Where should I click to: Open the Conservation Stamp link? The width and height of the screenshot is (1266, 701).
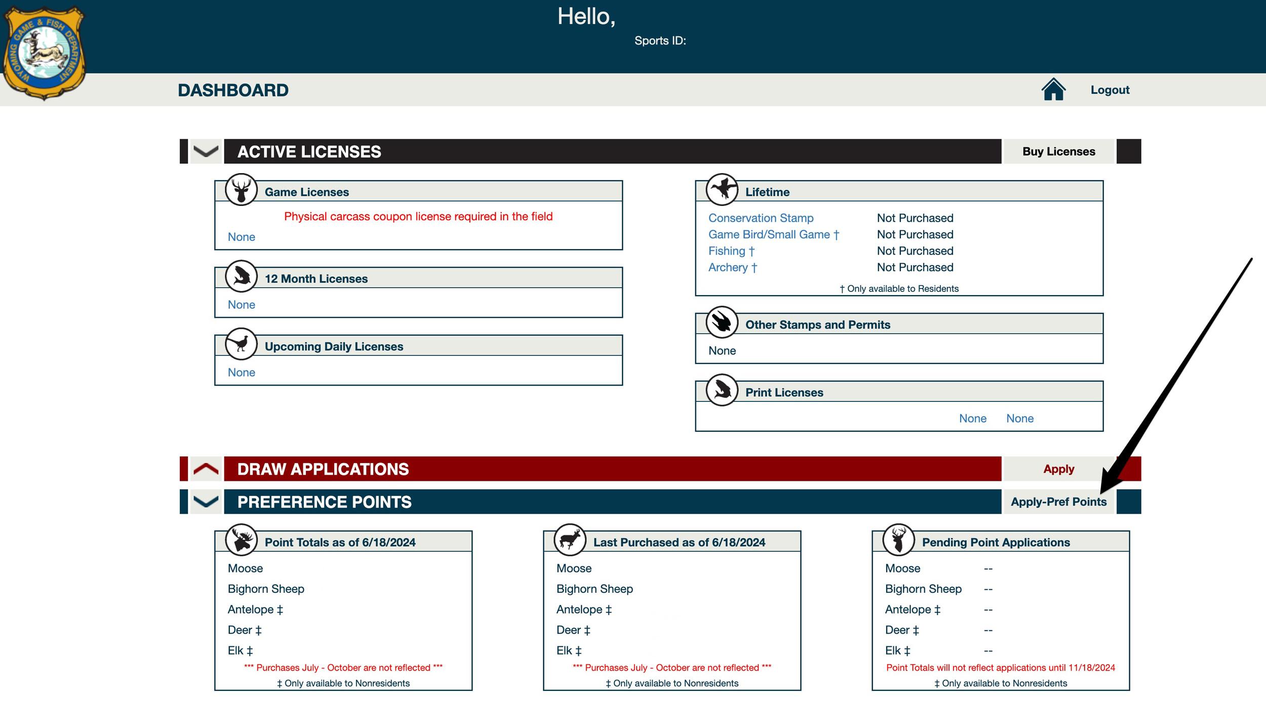(761, 218)
